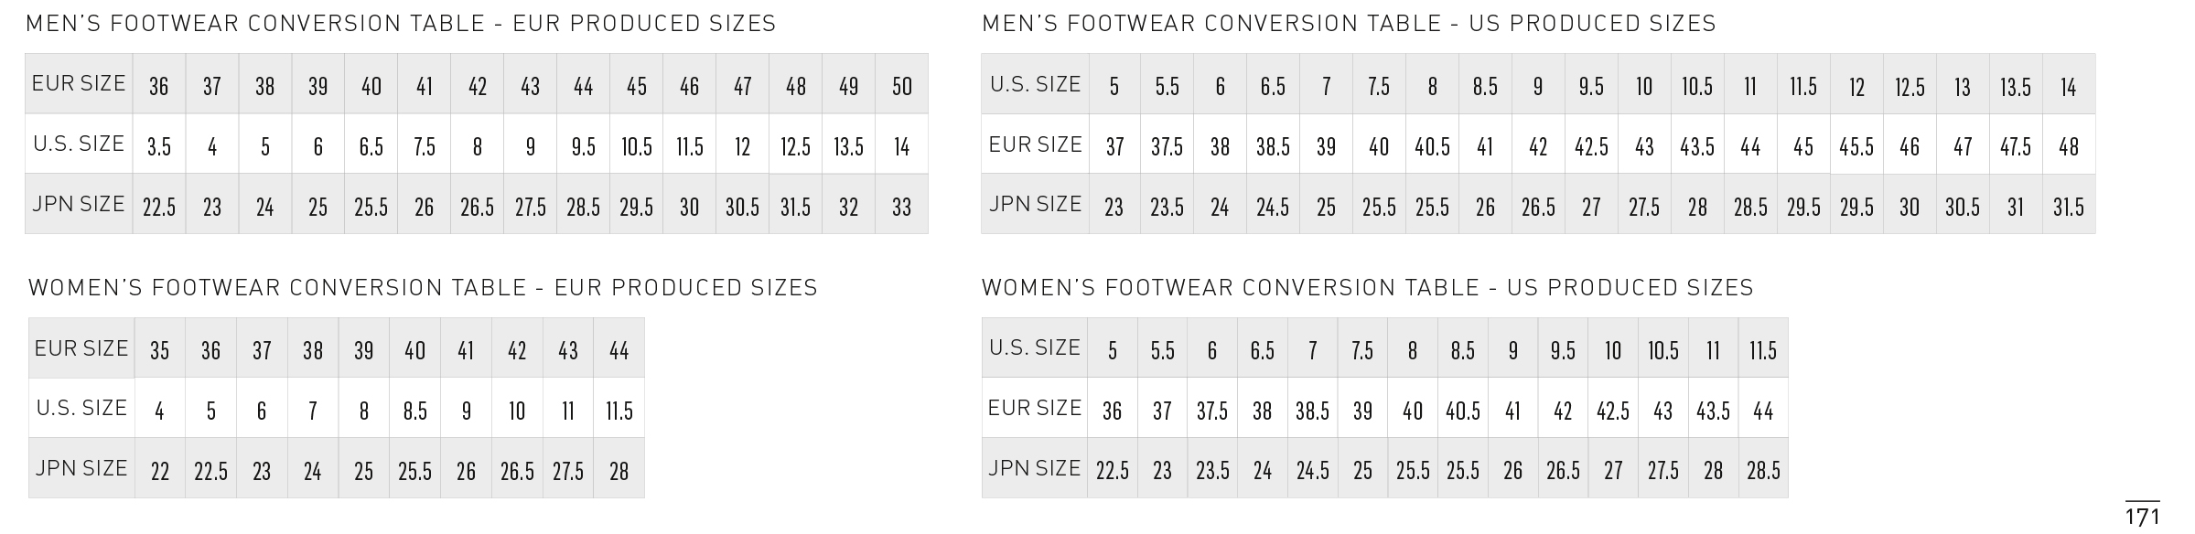Image resolution: width=2195 pixels, height=534 pixels.
Task: Select EUR size 35 in women's EUR table
Action: click(160, 350)
